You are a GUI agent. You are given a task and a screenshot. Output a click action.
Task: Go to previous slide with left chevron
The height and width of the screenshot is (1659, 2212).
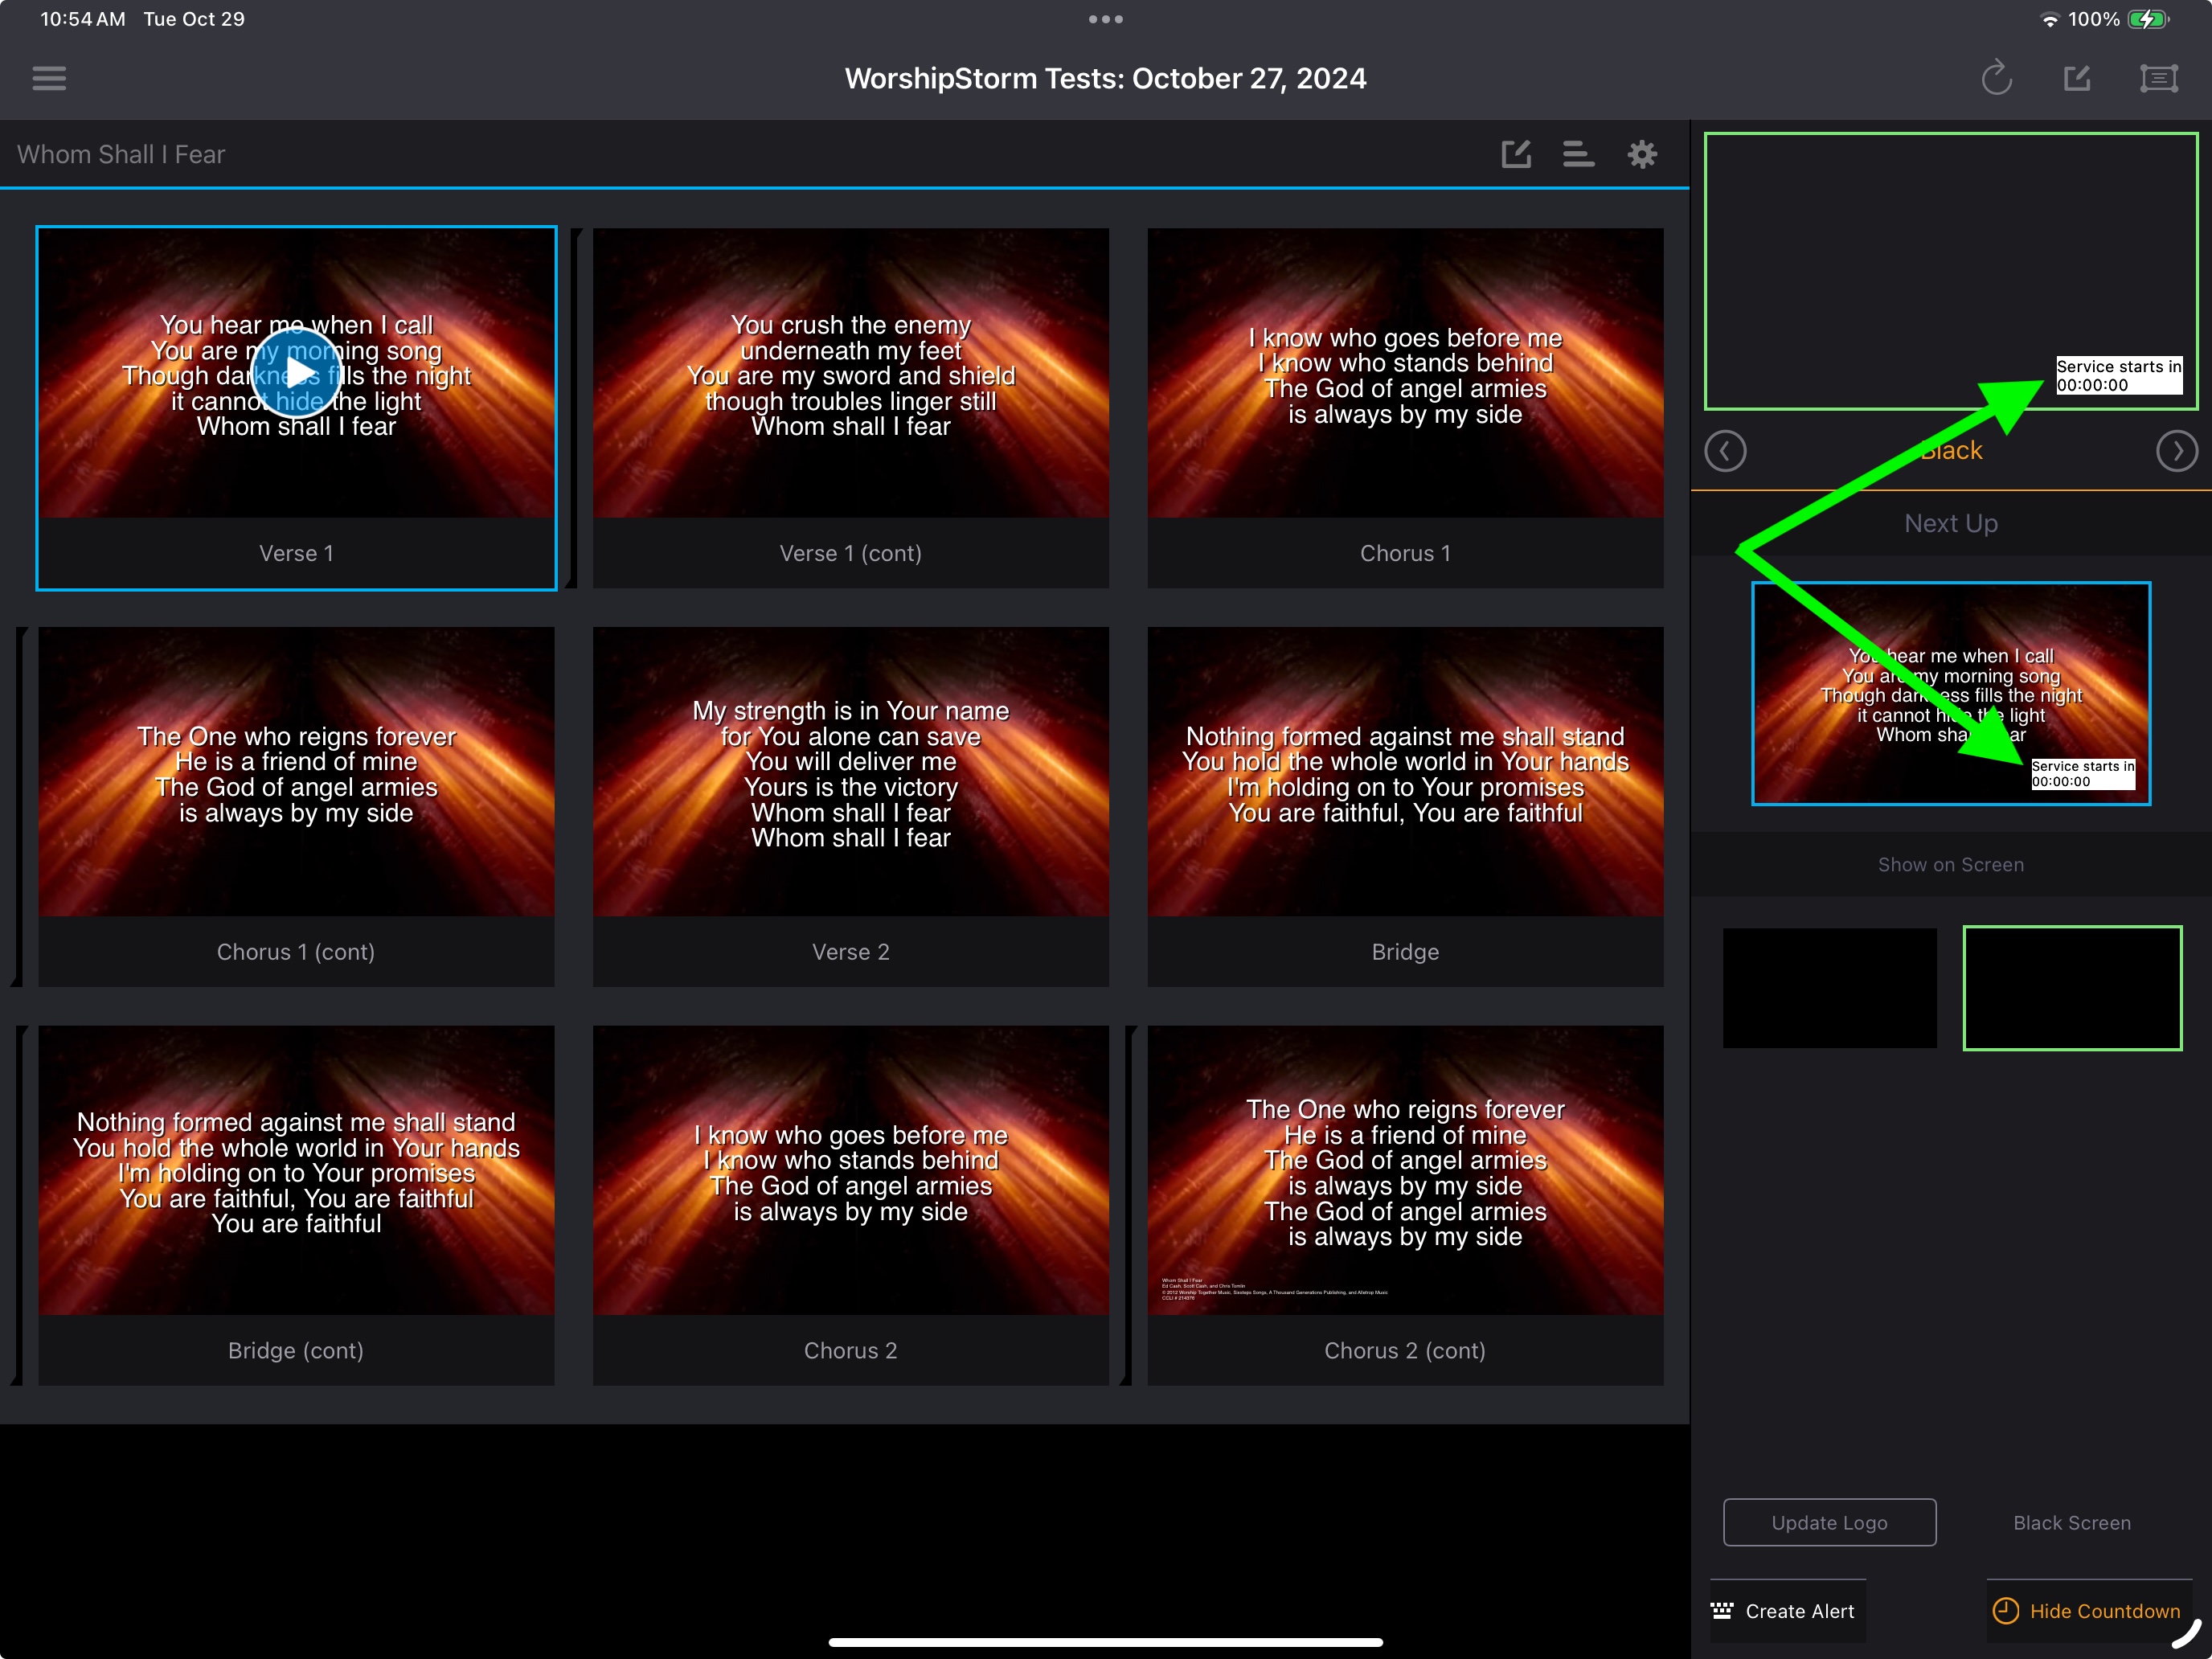click(x=1725, y=451)
